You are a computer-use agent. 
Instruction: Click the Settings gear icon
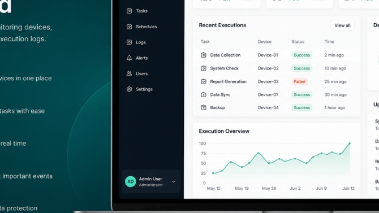[130, 89]
